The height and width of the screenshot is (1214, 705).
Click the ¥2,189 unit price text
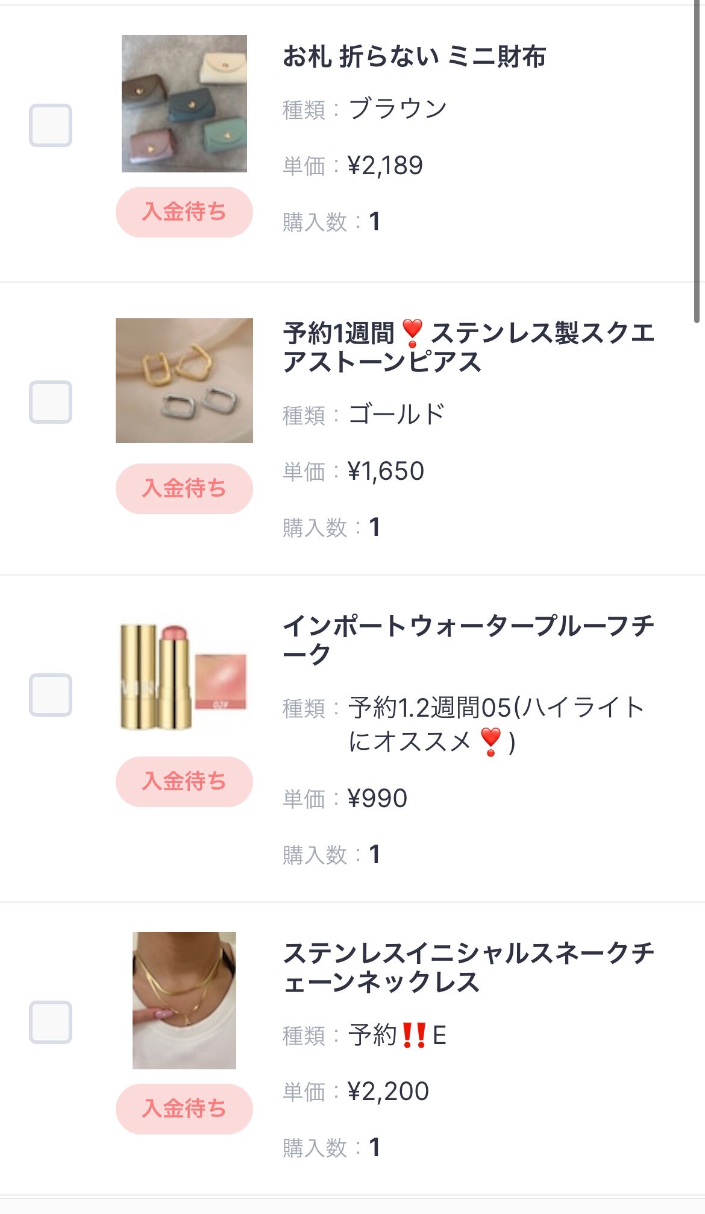(x=385, y=166)
